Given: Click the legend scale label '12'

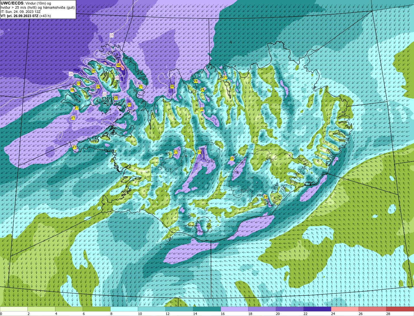Looking at the screenshot, I should 168,314.
